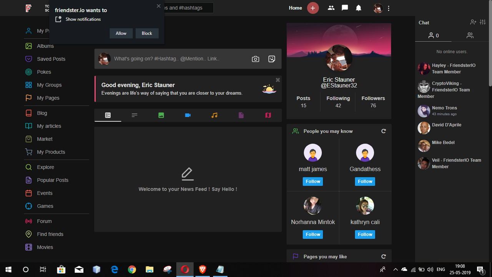Select the files filter tab

point(241,115)
